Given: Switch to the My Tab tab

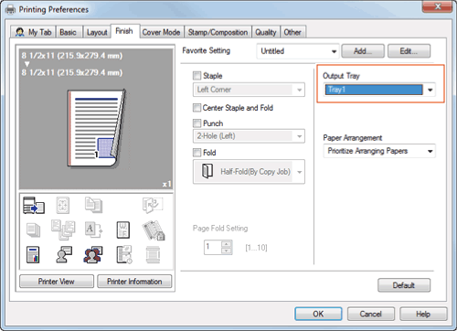Looking at the screenshot, I should coord(34,32).
